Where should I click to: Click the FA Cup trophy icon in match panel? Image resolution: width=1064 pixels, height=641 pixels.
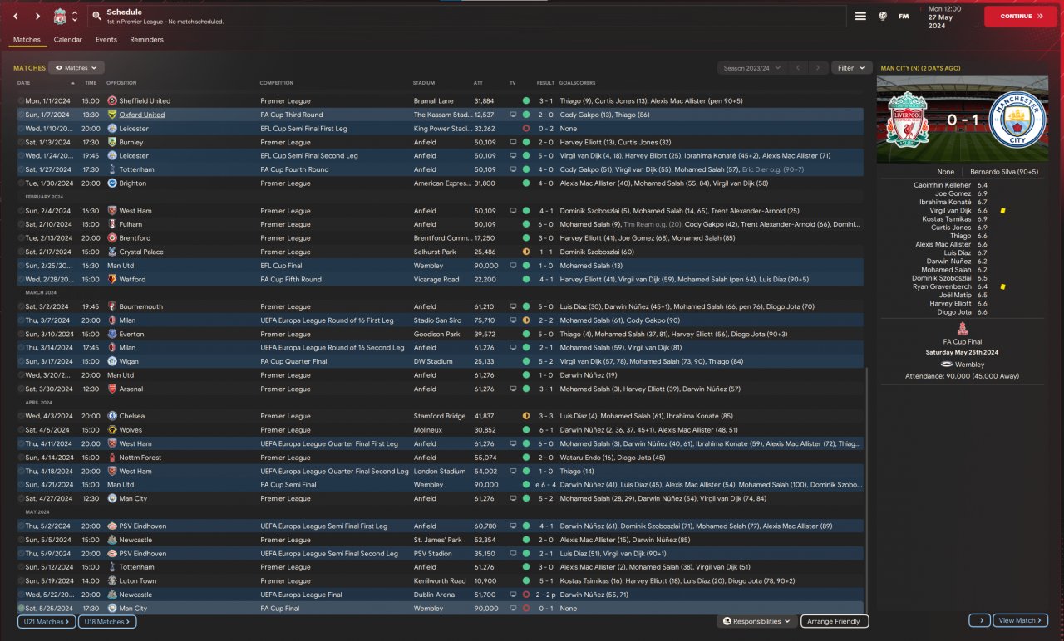click(x=963, y=330)
